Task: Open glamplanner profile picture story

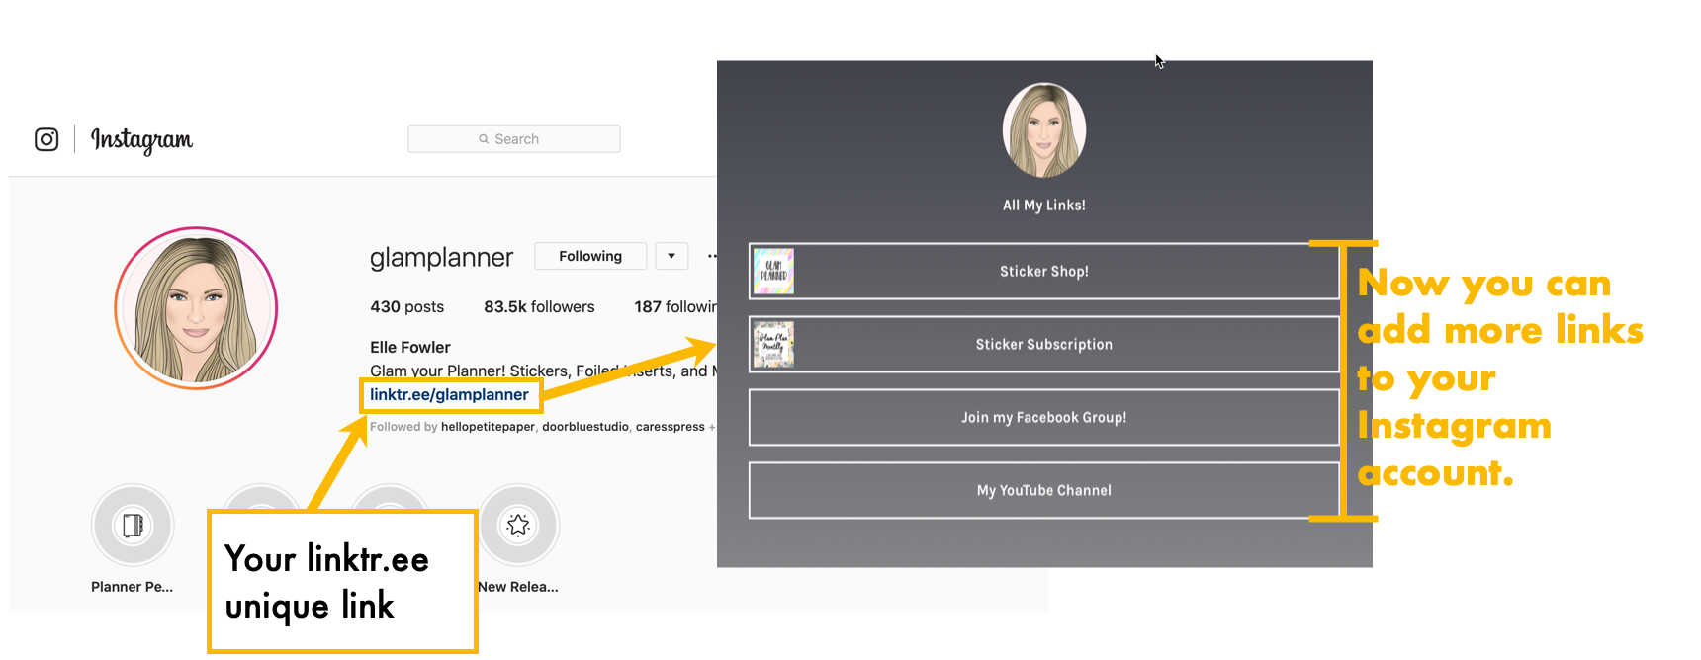Action: [196, 308]
